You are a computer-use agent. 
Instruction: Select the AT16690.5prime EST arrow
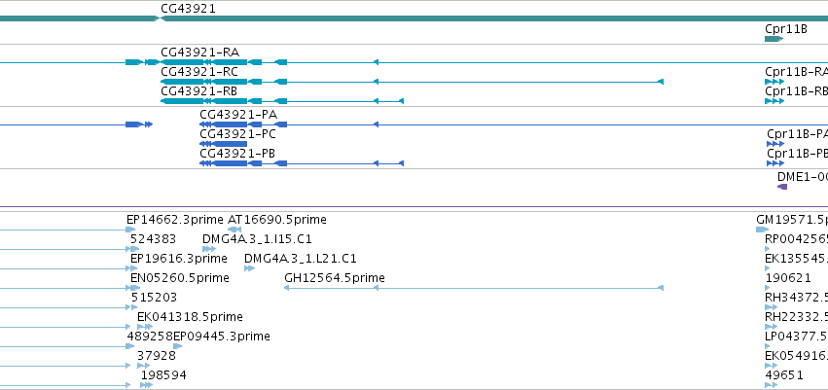click(x=234, y=230)
